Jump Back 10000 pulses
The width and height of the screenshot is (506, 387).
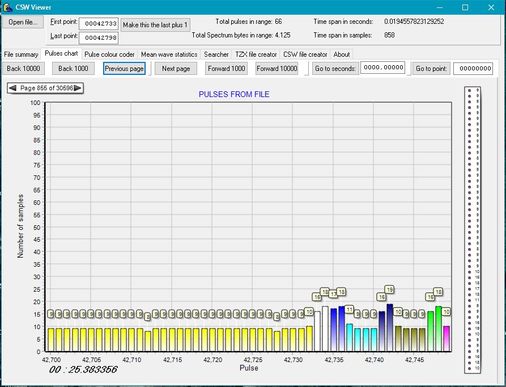point(23,69)
